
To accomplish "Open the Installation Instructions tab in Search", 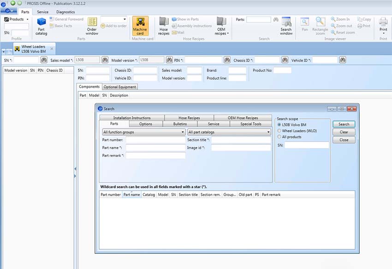I will click(132, 118).
